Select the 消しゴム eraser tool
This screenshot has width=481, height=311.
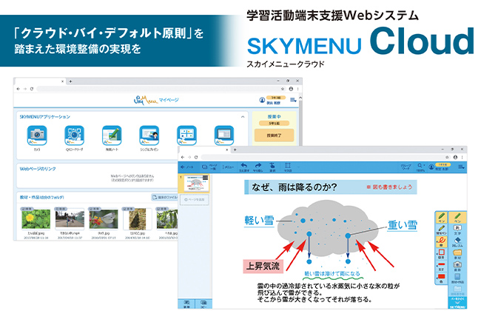click(x=457, y=242)
